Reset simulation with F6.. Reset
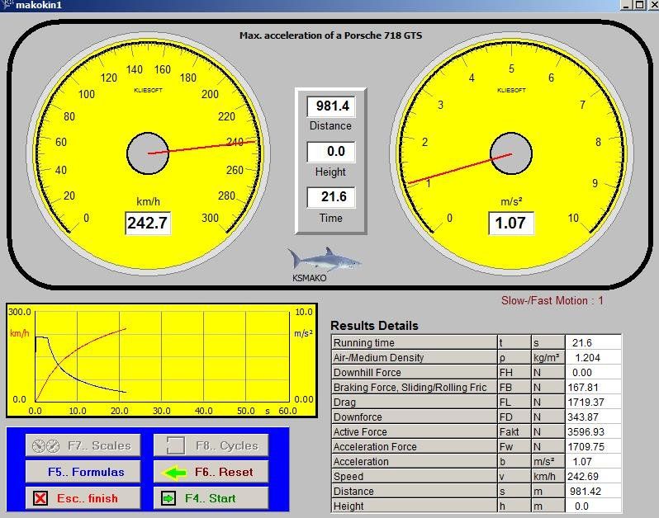This screenshot has width=659, height=518. click(211, 472)
